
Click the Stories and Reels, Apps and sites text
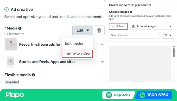coord(47,62)
